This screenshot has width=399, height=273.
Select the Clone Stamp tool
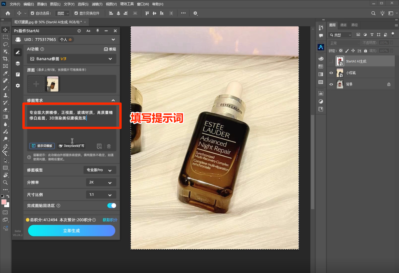tap(5, 95)
